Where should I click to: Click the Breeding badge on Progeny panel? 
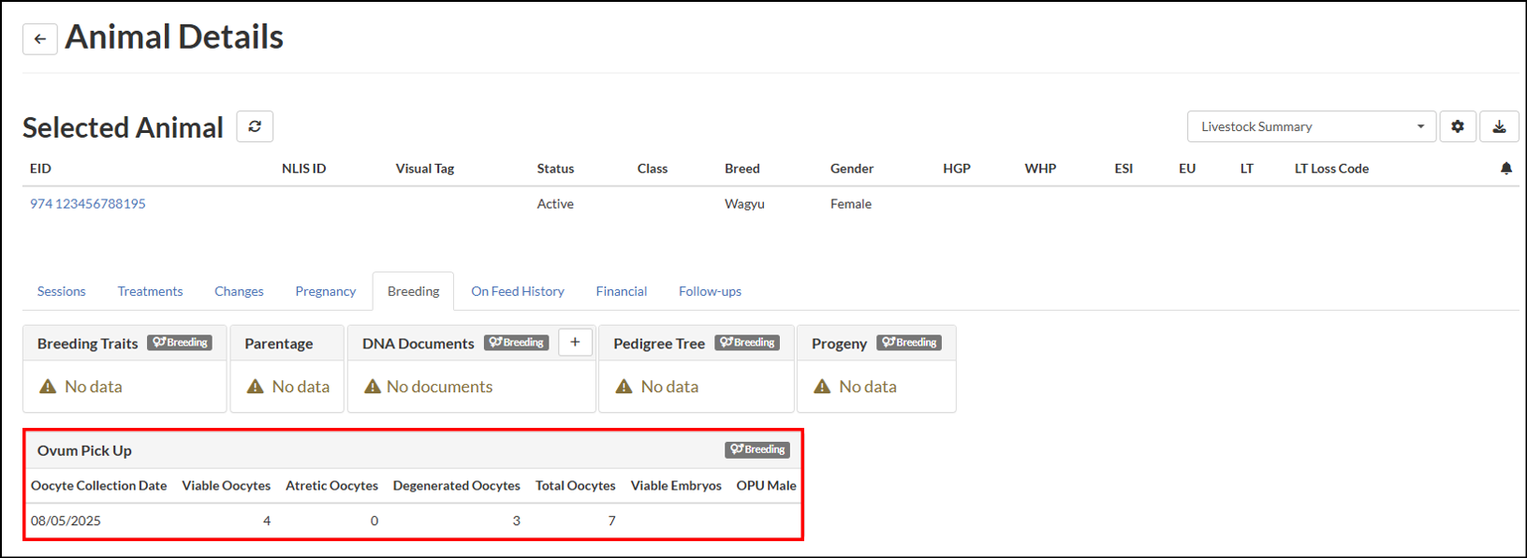pos(909,343)
